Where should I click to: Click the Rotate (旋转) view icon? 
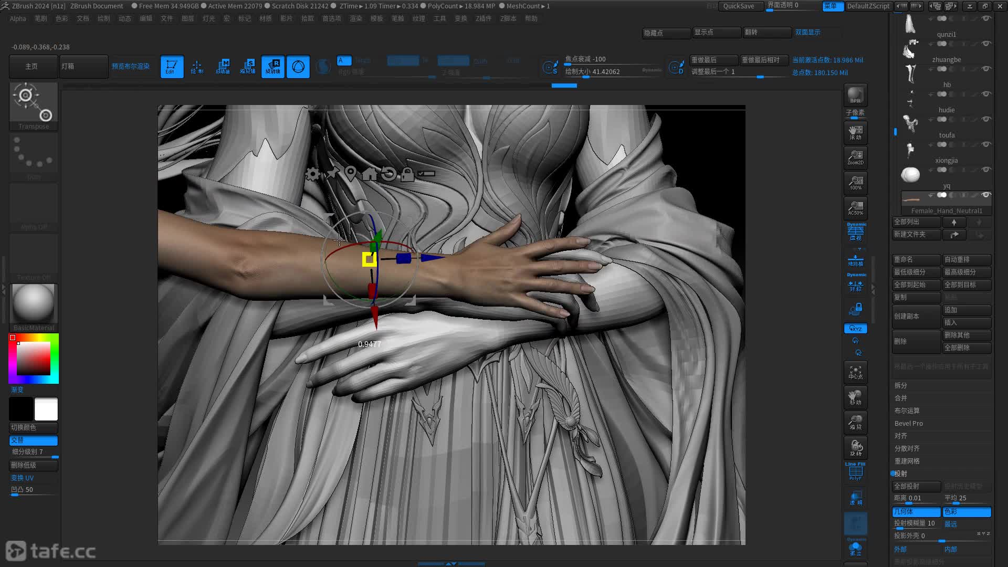point(855,447)
